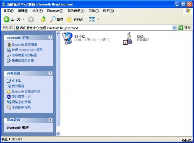Select the BT-GPS device icon

[x=67, y=39]
